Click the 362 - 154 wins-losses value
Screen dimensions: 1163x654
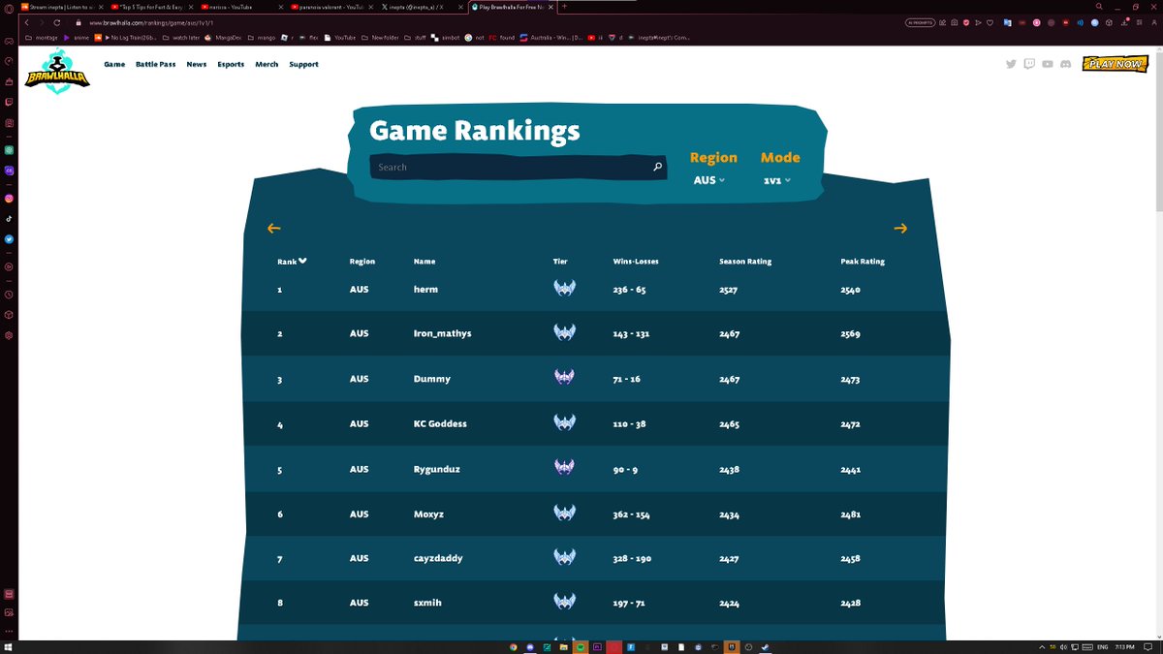632,514
